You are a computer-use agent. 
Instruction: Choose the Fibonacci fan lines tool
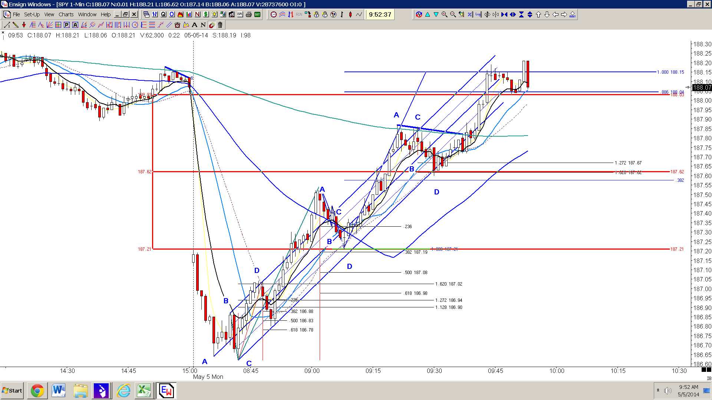[x=49, y=25]
